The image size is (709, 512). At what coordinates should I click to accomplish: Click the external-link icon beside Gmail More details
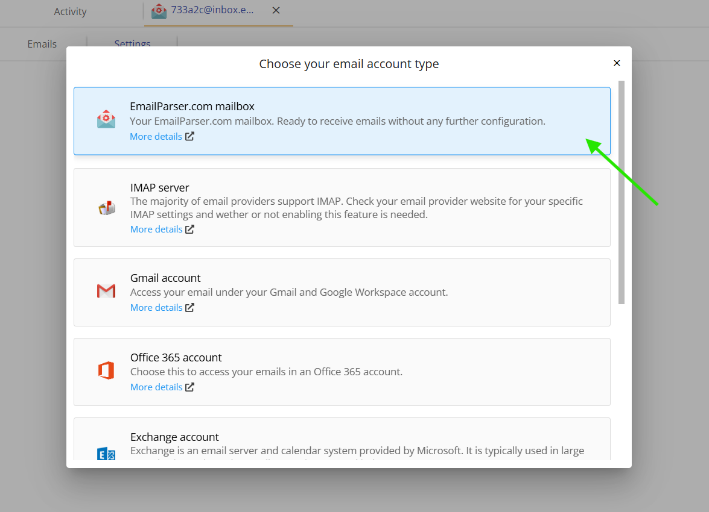click(190, 307)
